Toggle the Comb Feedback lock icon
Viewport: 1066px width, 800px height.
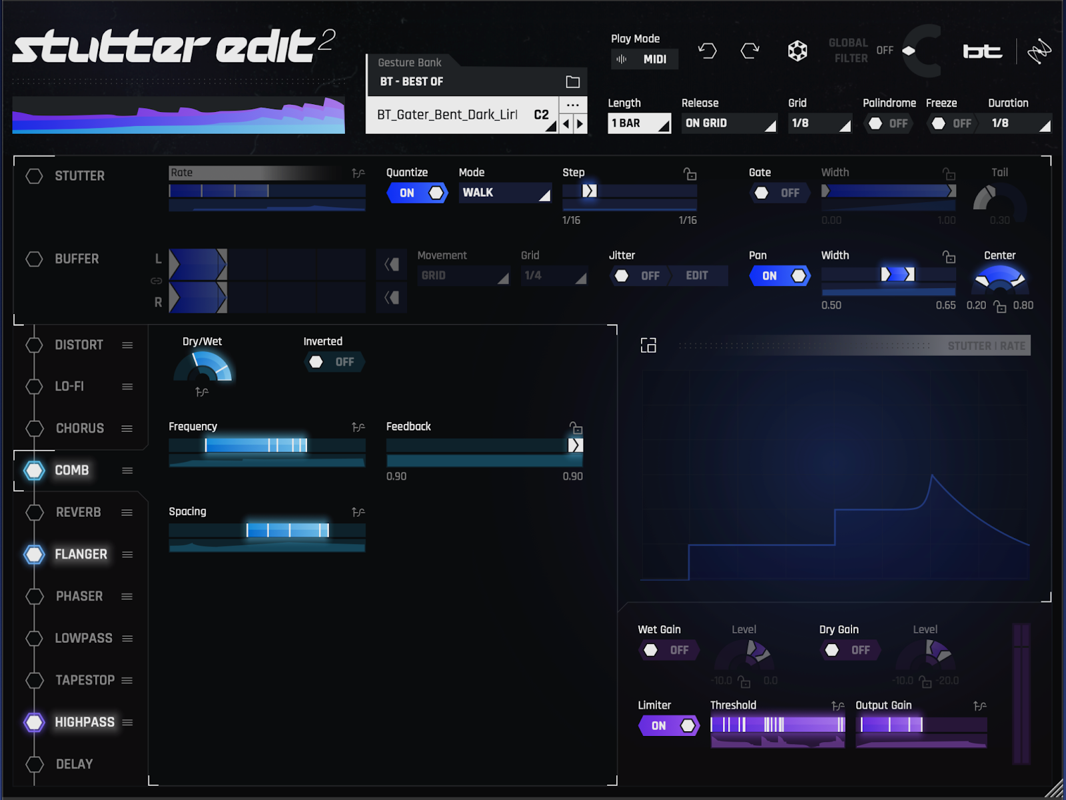pos(576,428)
